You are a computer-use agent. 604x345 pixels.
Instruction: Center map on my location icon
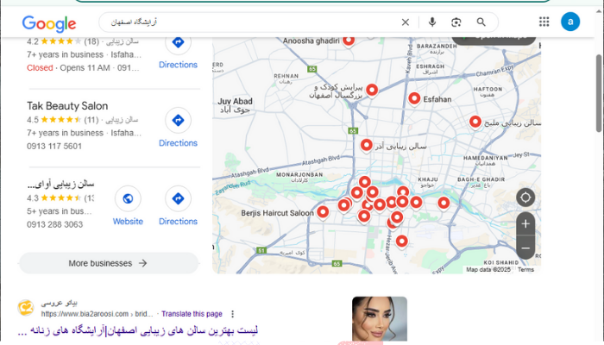point(525,198)
